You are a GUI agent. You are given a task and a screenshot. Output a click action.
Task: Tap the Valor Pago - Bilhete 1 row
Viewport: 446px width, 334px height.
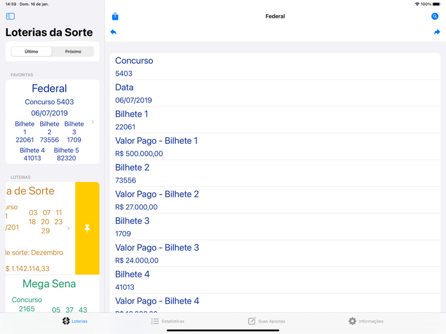(x=274, y=147)
